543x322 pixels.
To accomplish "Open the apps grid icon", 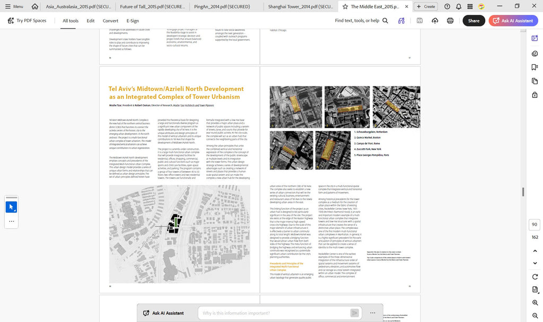I will 470,6.
